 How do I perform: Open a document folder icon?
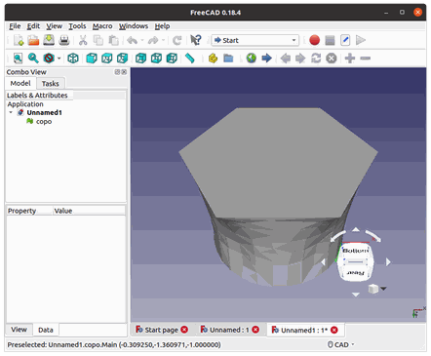[33, 40]
